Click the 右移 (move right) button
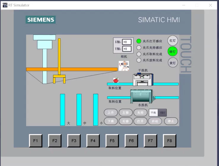Viewport: 219px width, 166px height. [x=126, y=121]
